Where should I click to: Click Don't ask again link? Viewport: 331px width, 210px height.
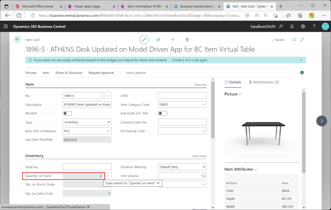tap(196, 60)
